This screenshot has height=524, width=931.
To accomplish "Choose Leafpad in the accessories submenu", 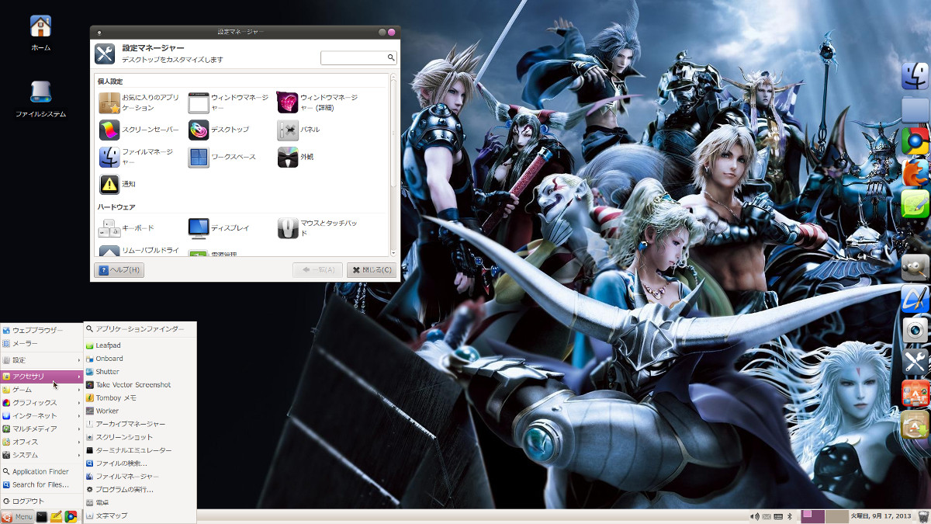I will point(140,345).
